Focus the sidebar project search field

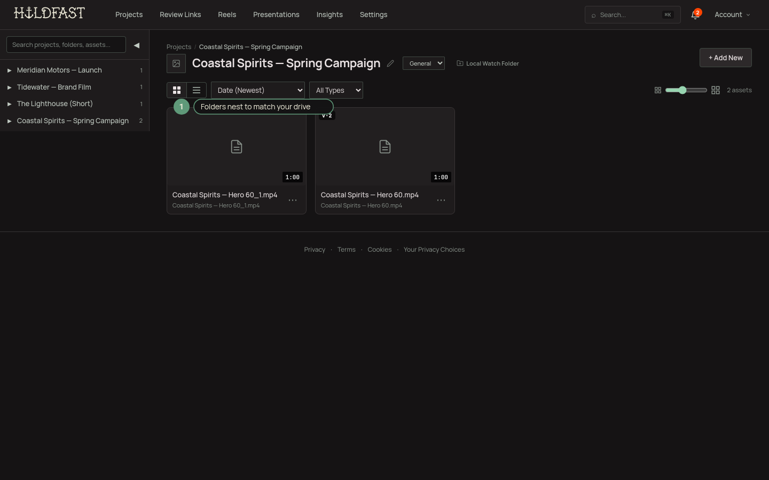[66, 45]
